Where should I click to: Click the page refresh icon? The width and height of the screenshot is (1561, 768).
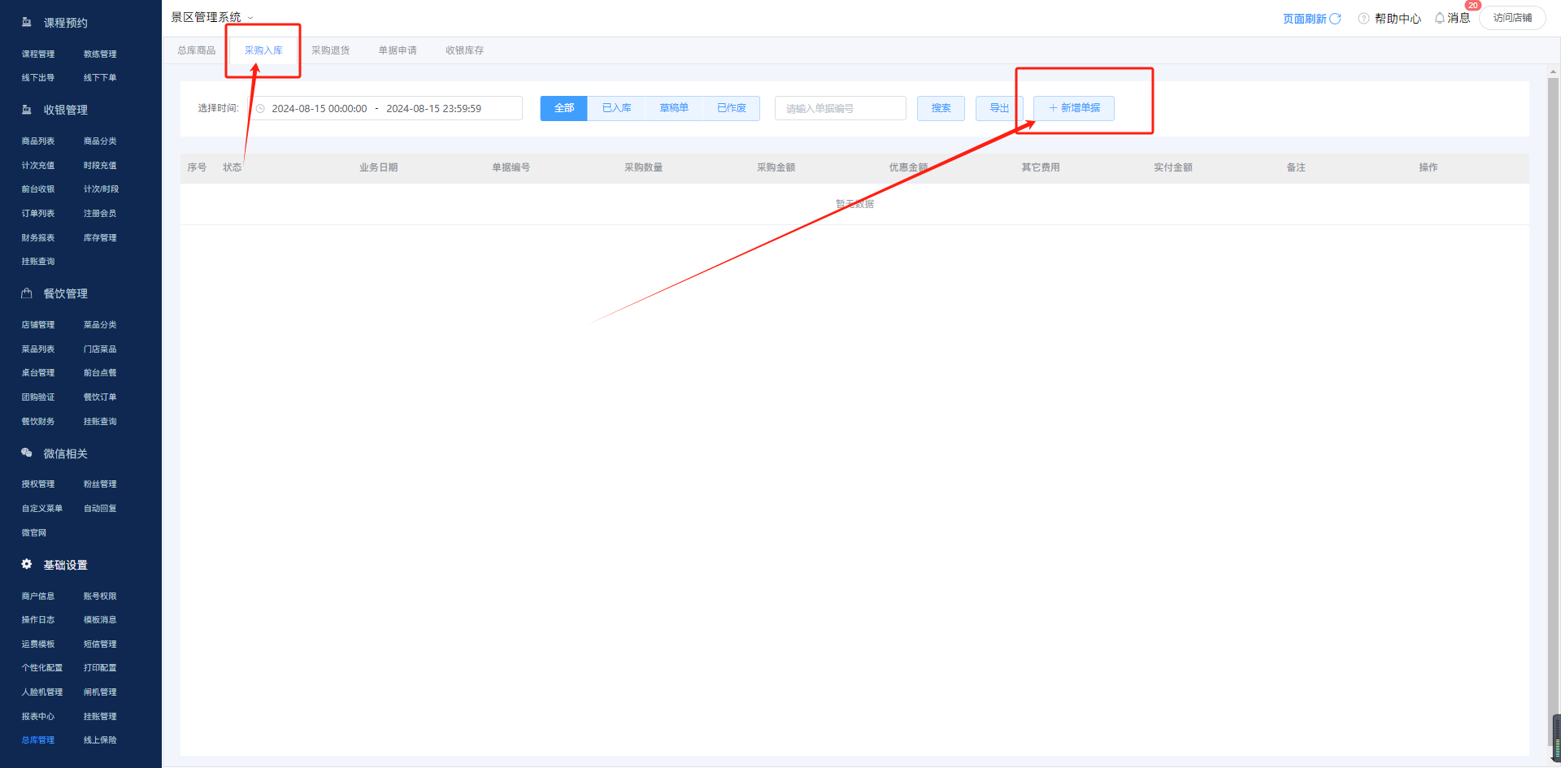click(1335, 19)
